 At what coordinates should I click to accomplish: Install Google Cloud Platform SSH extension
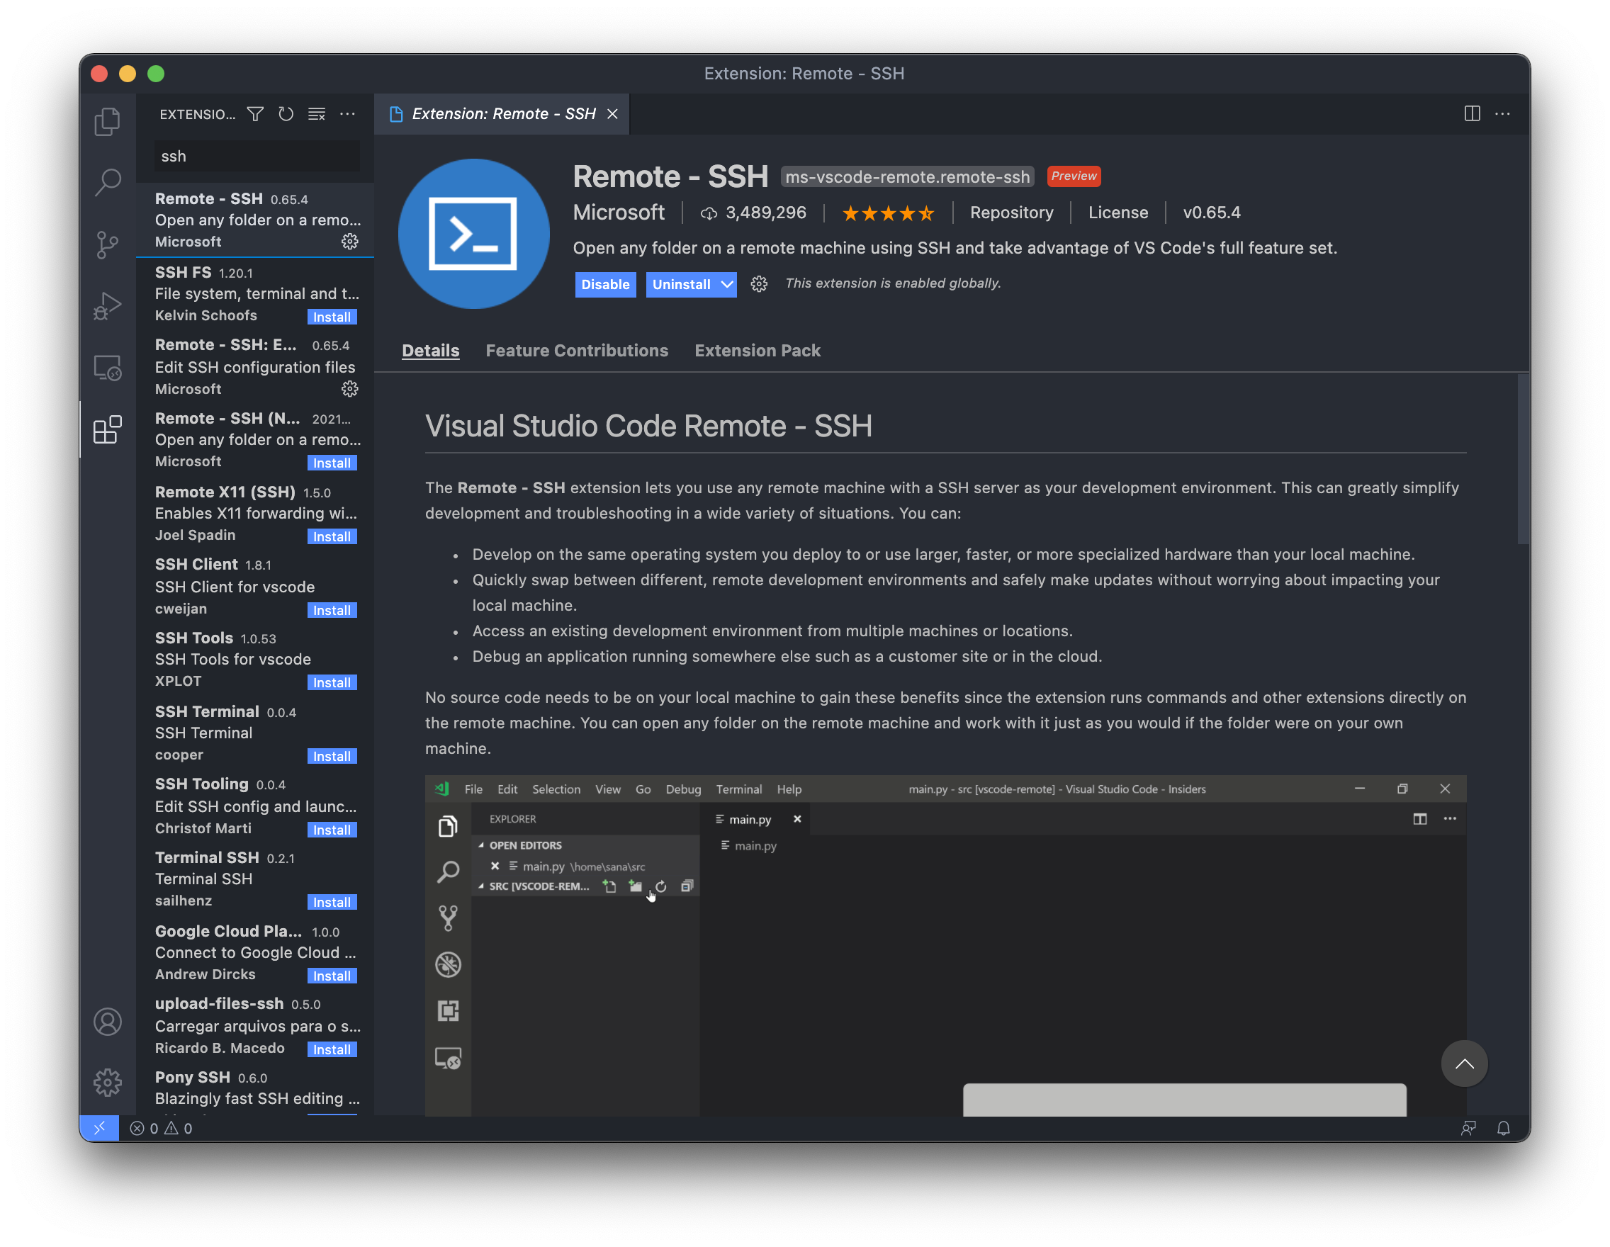pos(332,976)
